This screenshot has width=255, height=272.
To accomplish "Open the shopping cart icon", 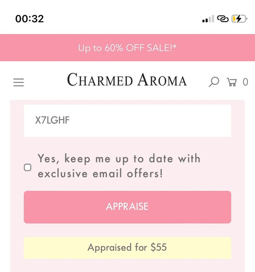I will coord(232,82).
